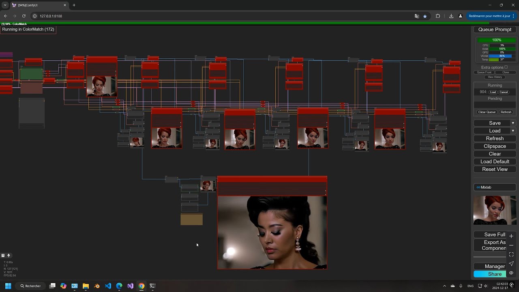
Task: Reload the ComfyUI page
Action: coord(24,16)
